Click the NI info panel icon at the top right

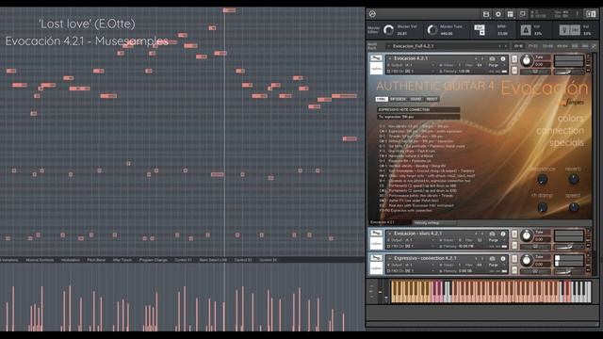point(591,14)
